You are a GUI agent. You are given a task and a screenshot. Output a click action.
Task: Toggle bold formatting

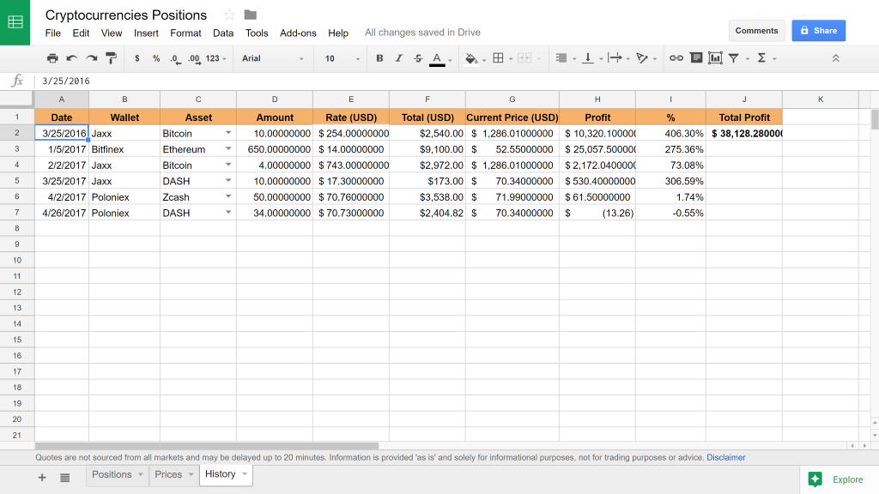point(379,58)
